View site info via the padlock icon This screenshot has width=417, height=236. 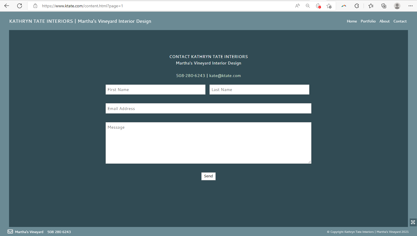coord(35,6)
